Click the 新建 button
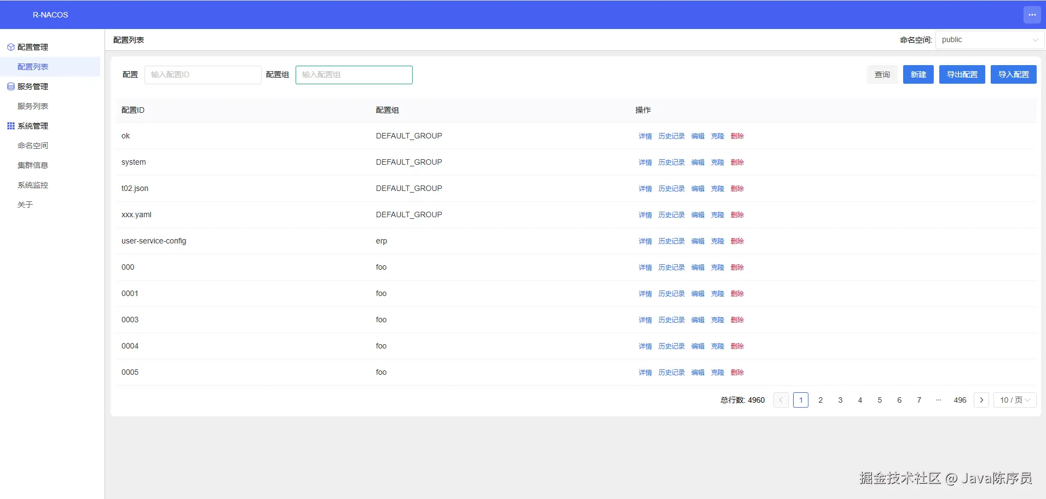Screen dimensions: 1046x499 coord(918,74)
